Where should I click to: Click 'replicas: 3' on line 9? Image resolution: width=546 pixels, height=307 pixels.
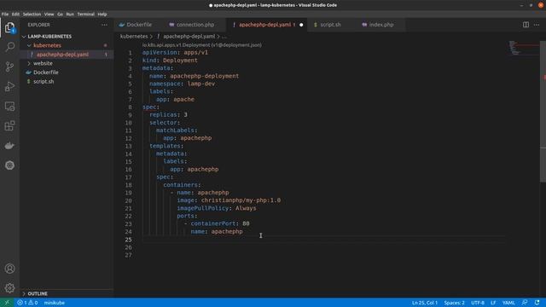[169, 115]
